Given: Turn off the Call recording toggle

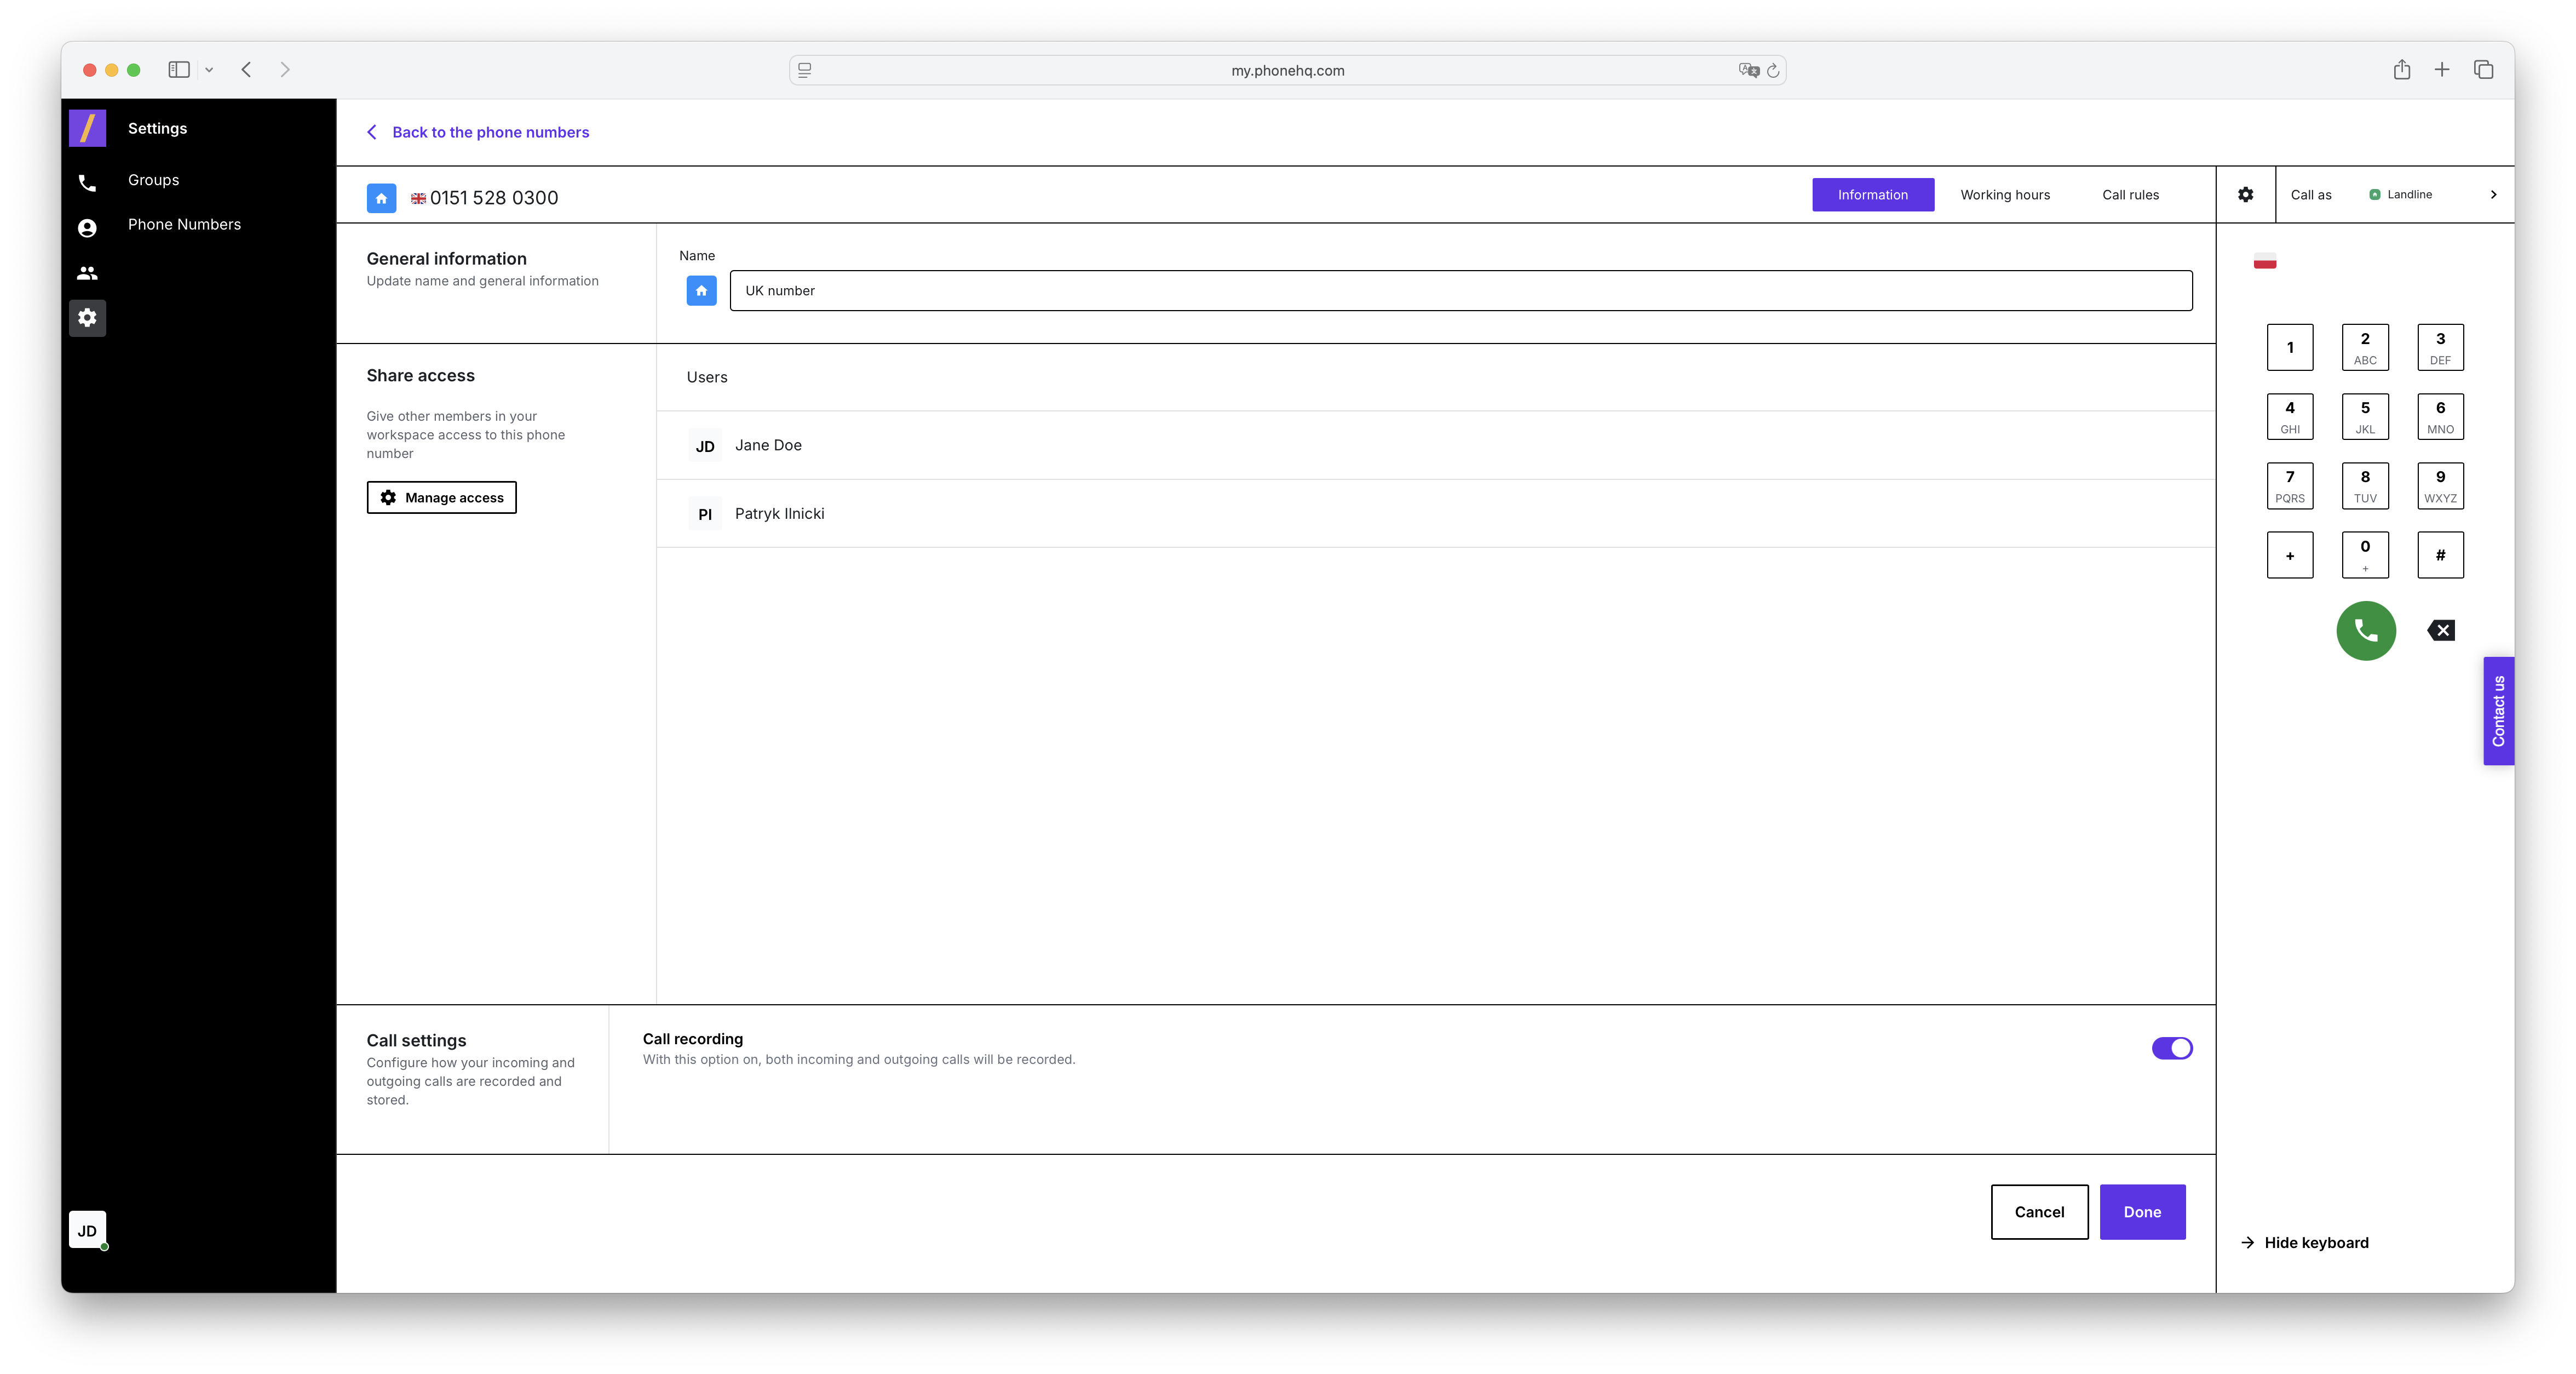Looking at the screenshot, I should (x=2171, y=1048).
